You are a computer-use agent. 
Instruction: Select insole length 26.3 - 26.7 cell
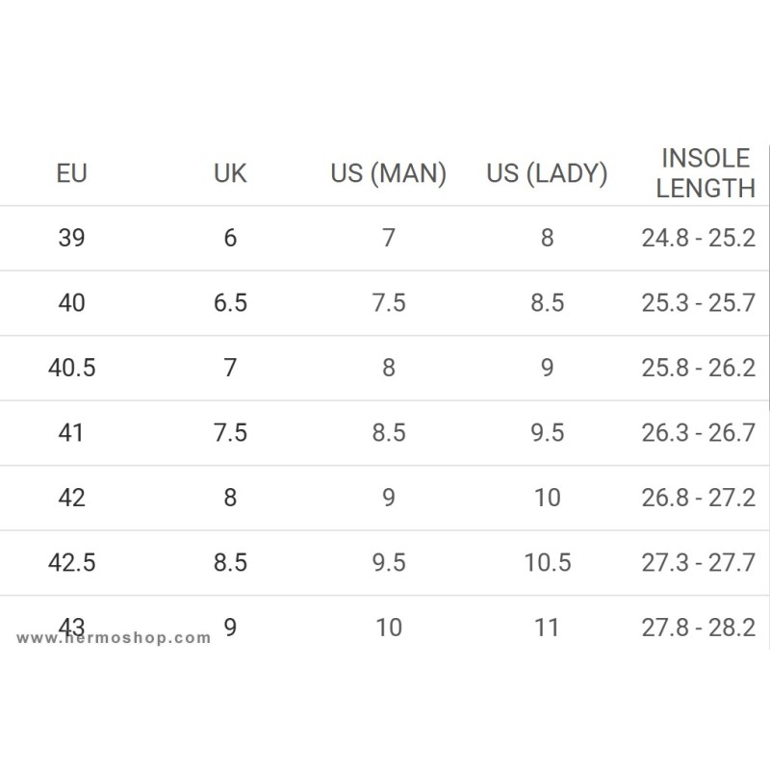click(699, 433)
